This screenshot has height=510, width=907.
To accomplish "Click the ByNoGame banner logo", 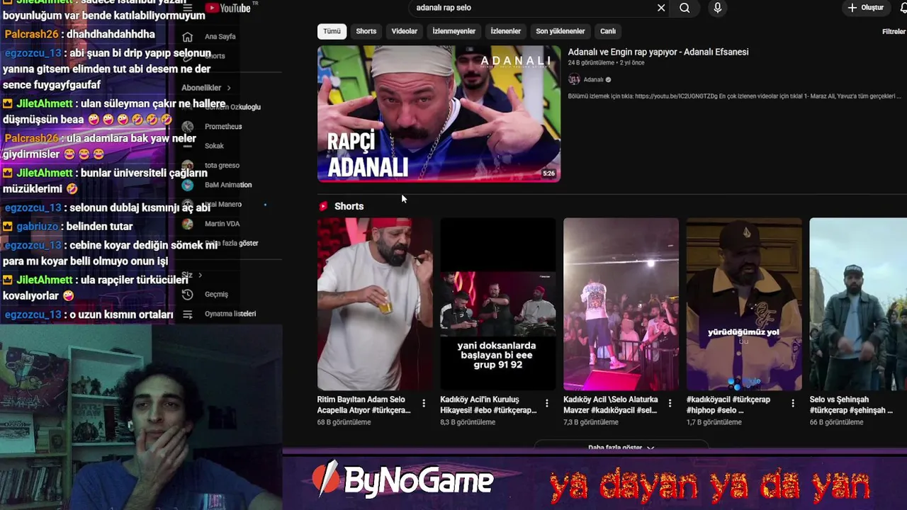I will click(402, 481).
